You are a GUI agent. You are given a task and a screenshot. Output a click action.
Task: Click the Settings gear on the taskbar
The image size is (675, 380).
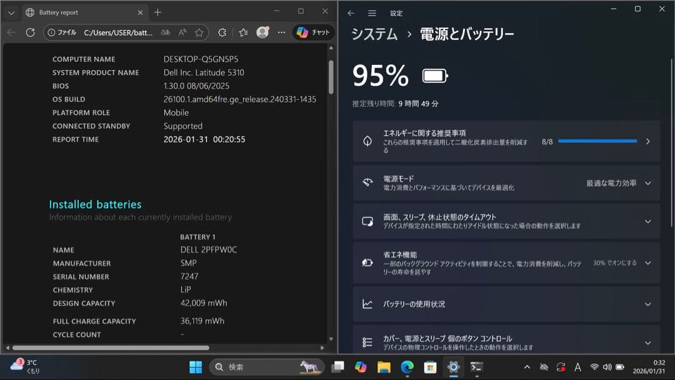pyautogui.click(x=453, y=368)
